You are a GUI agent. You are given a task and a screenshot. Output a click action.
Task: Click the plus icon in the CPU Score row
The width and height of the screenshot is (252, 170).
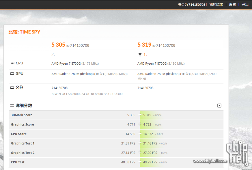point(140,133)
